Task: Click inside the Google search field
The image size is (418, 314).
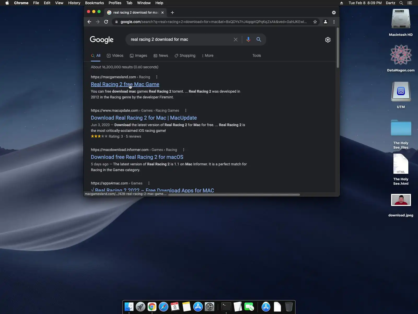Action: pyautogui.click(x=180, y=40)
